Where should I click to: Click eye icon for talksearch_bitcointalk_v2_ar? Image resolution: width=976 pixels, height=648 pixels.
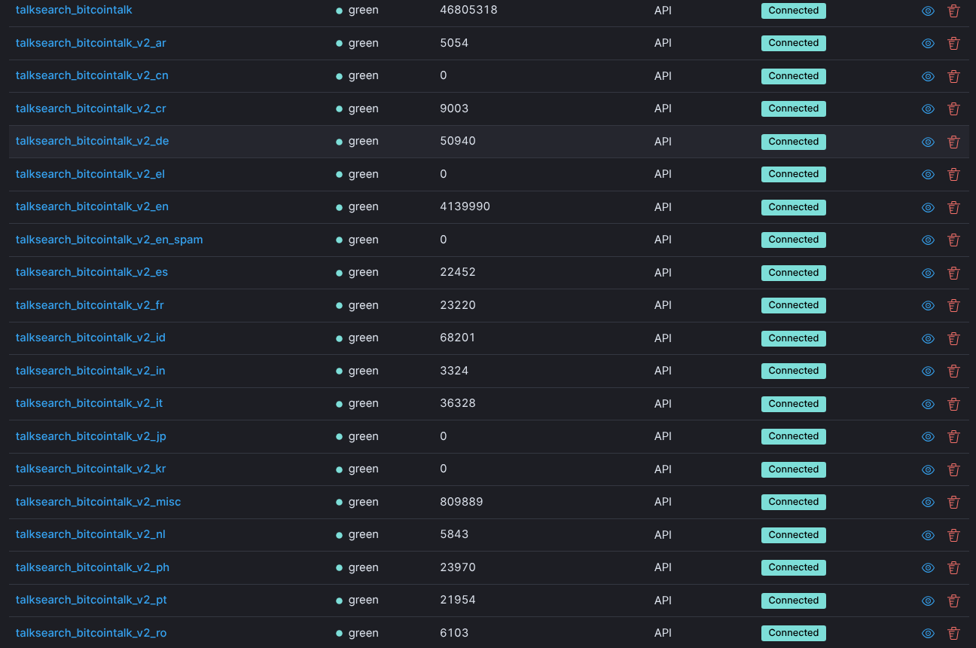pos(929,43)
